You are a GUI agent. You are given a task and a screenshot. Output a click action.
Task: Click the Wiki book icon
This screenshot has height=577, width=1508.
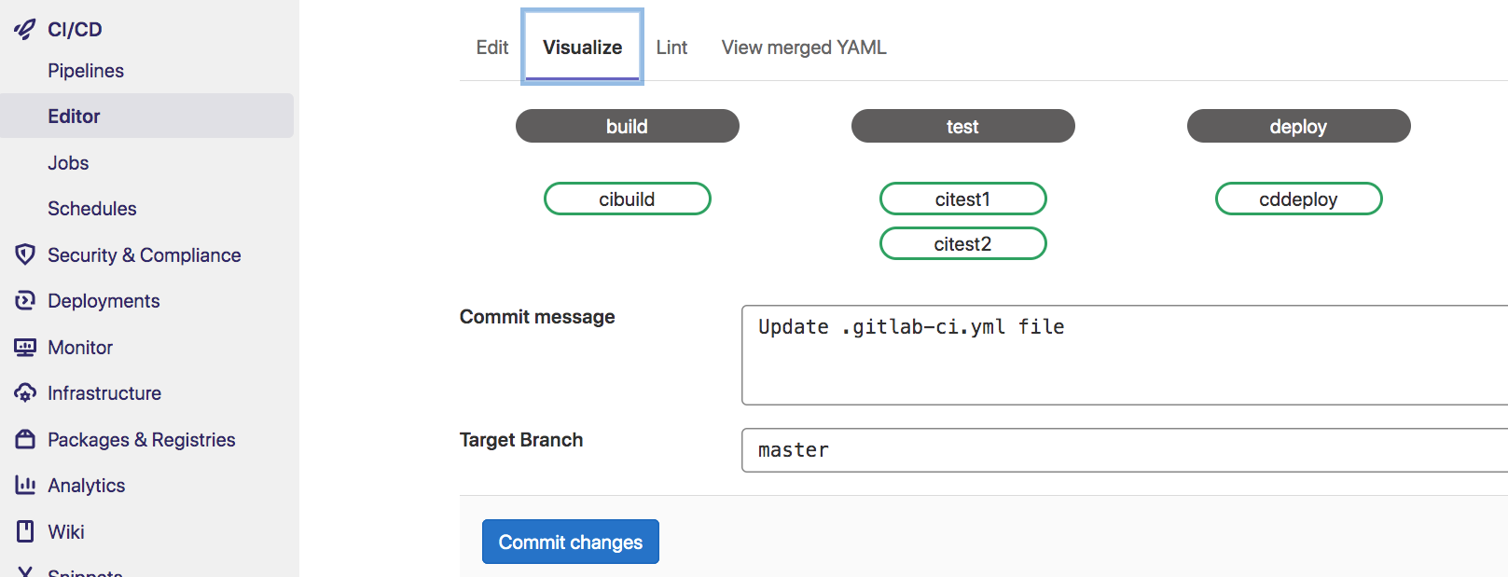pos(25,531)
